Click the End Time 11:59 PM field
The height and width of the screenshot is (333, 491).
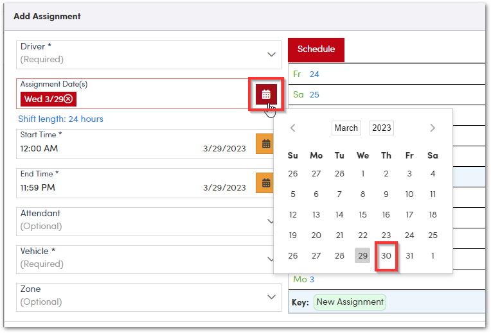click(96, 187)
